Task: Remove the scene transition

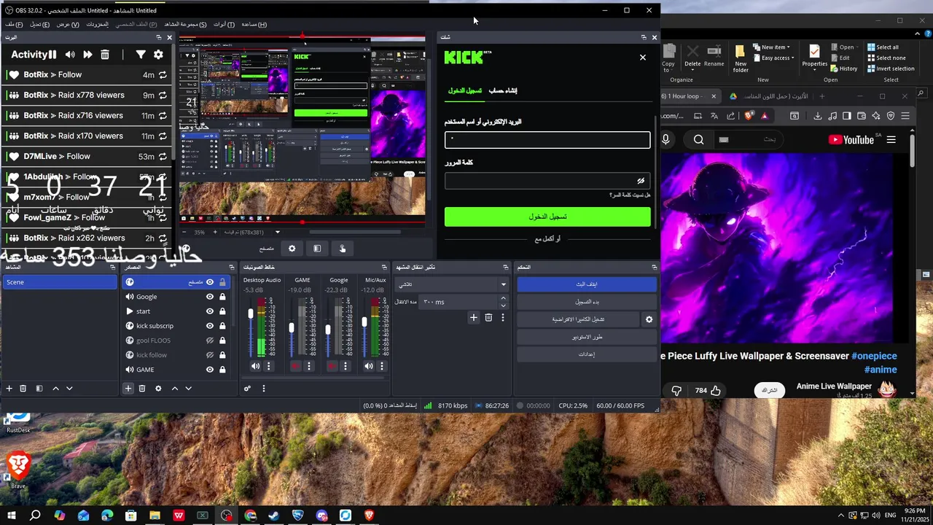Action: point(488,318)
